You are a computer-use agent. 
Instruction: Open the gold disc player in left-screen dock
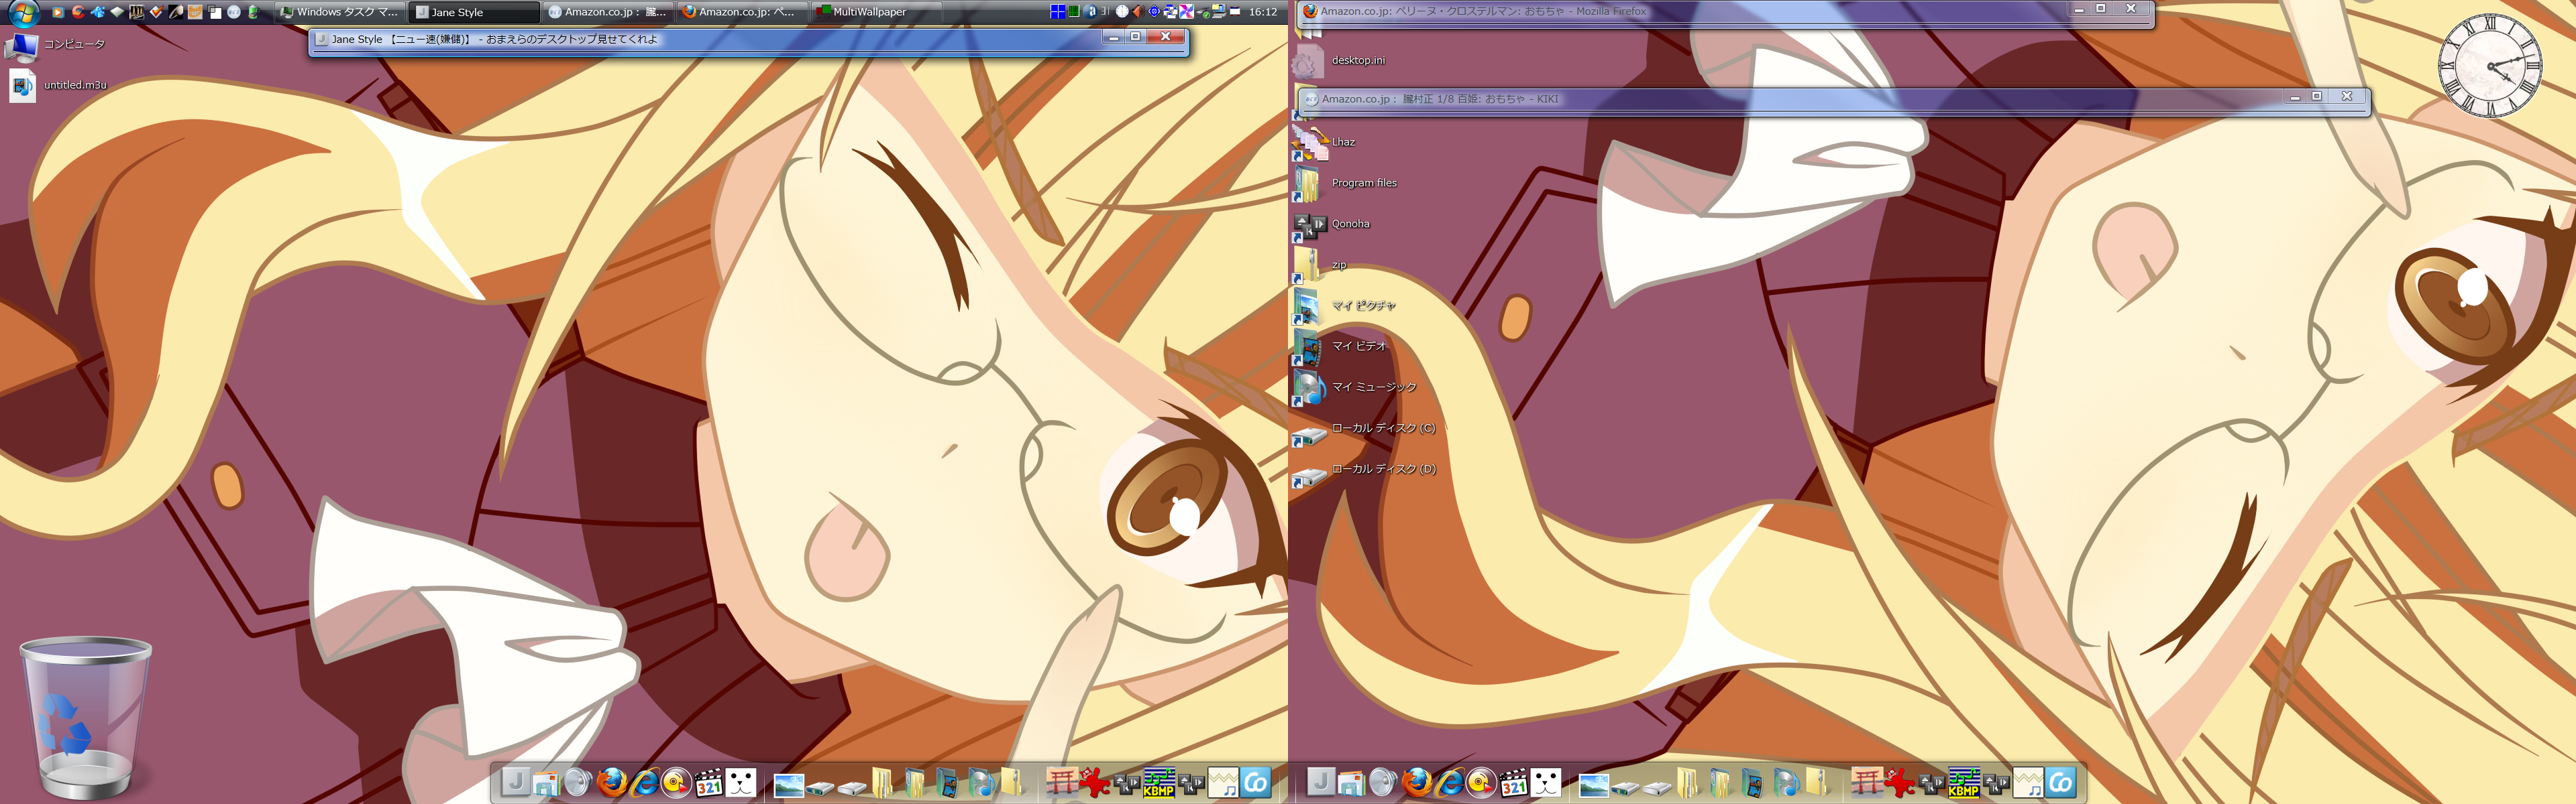click(x=676, y=782)
